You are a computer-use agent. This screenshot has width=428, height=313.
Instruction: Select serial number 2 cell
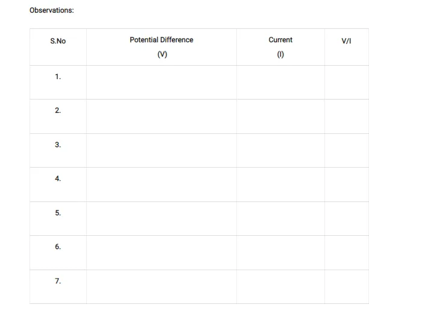[x=58, y=110]
